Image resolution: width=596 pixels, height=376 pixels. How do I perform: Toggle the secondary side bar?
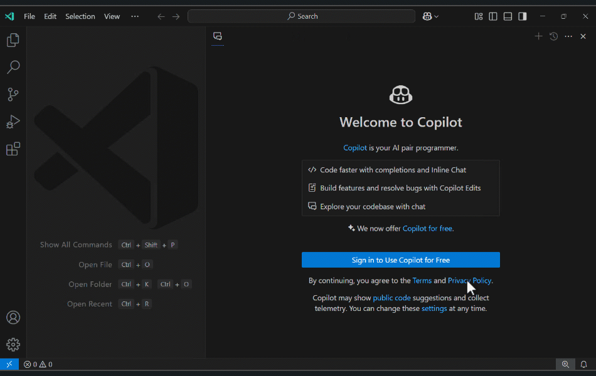point(523,16)
